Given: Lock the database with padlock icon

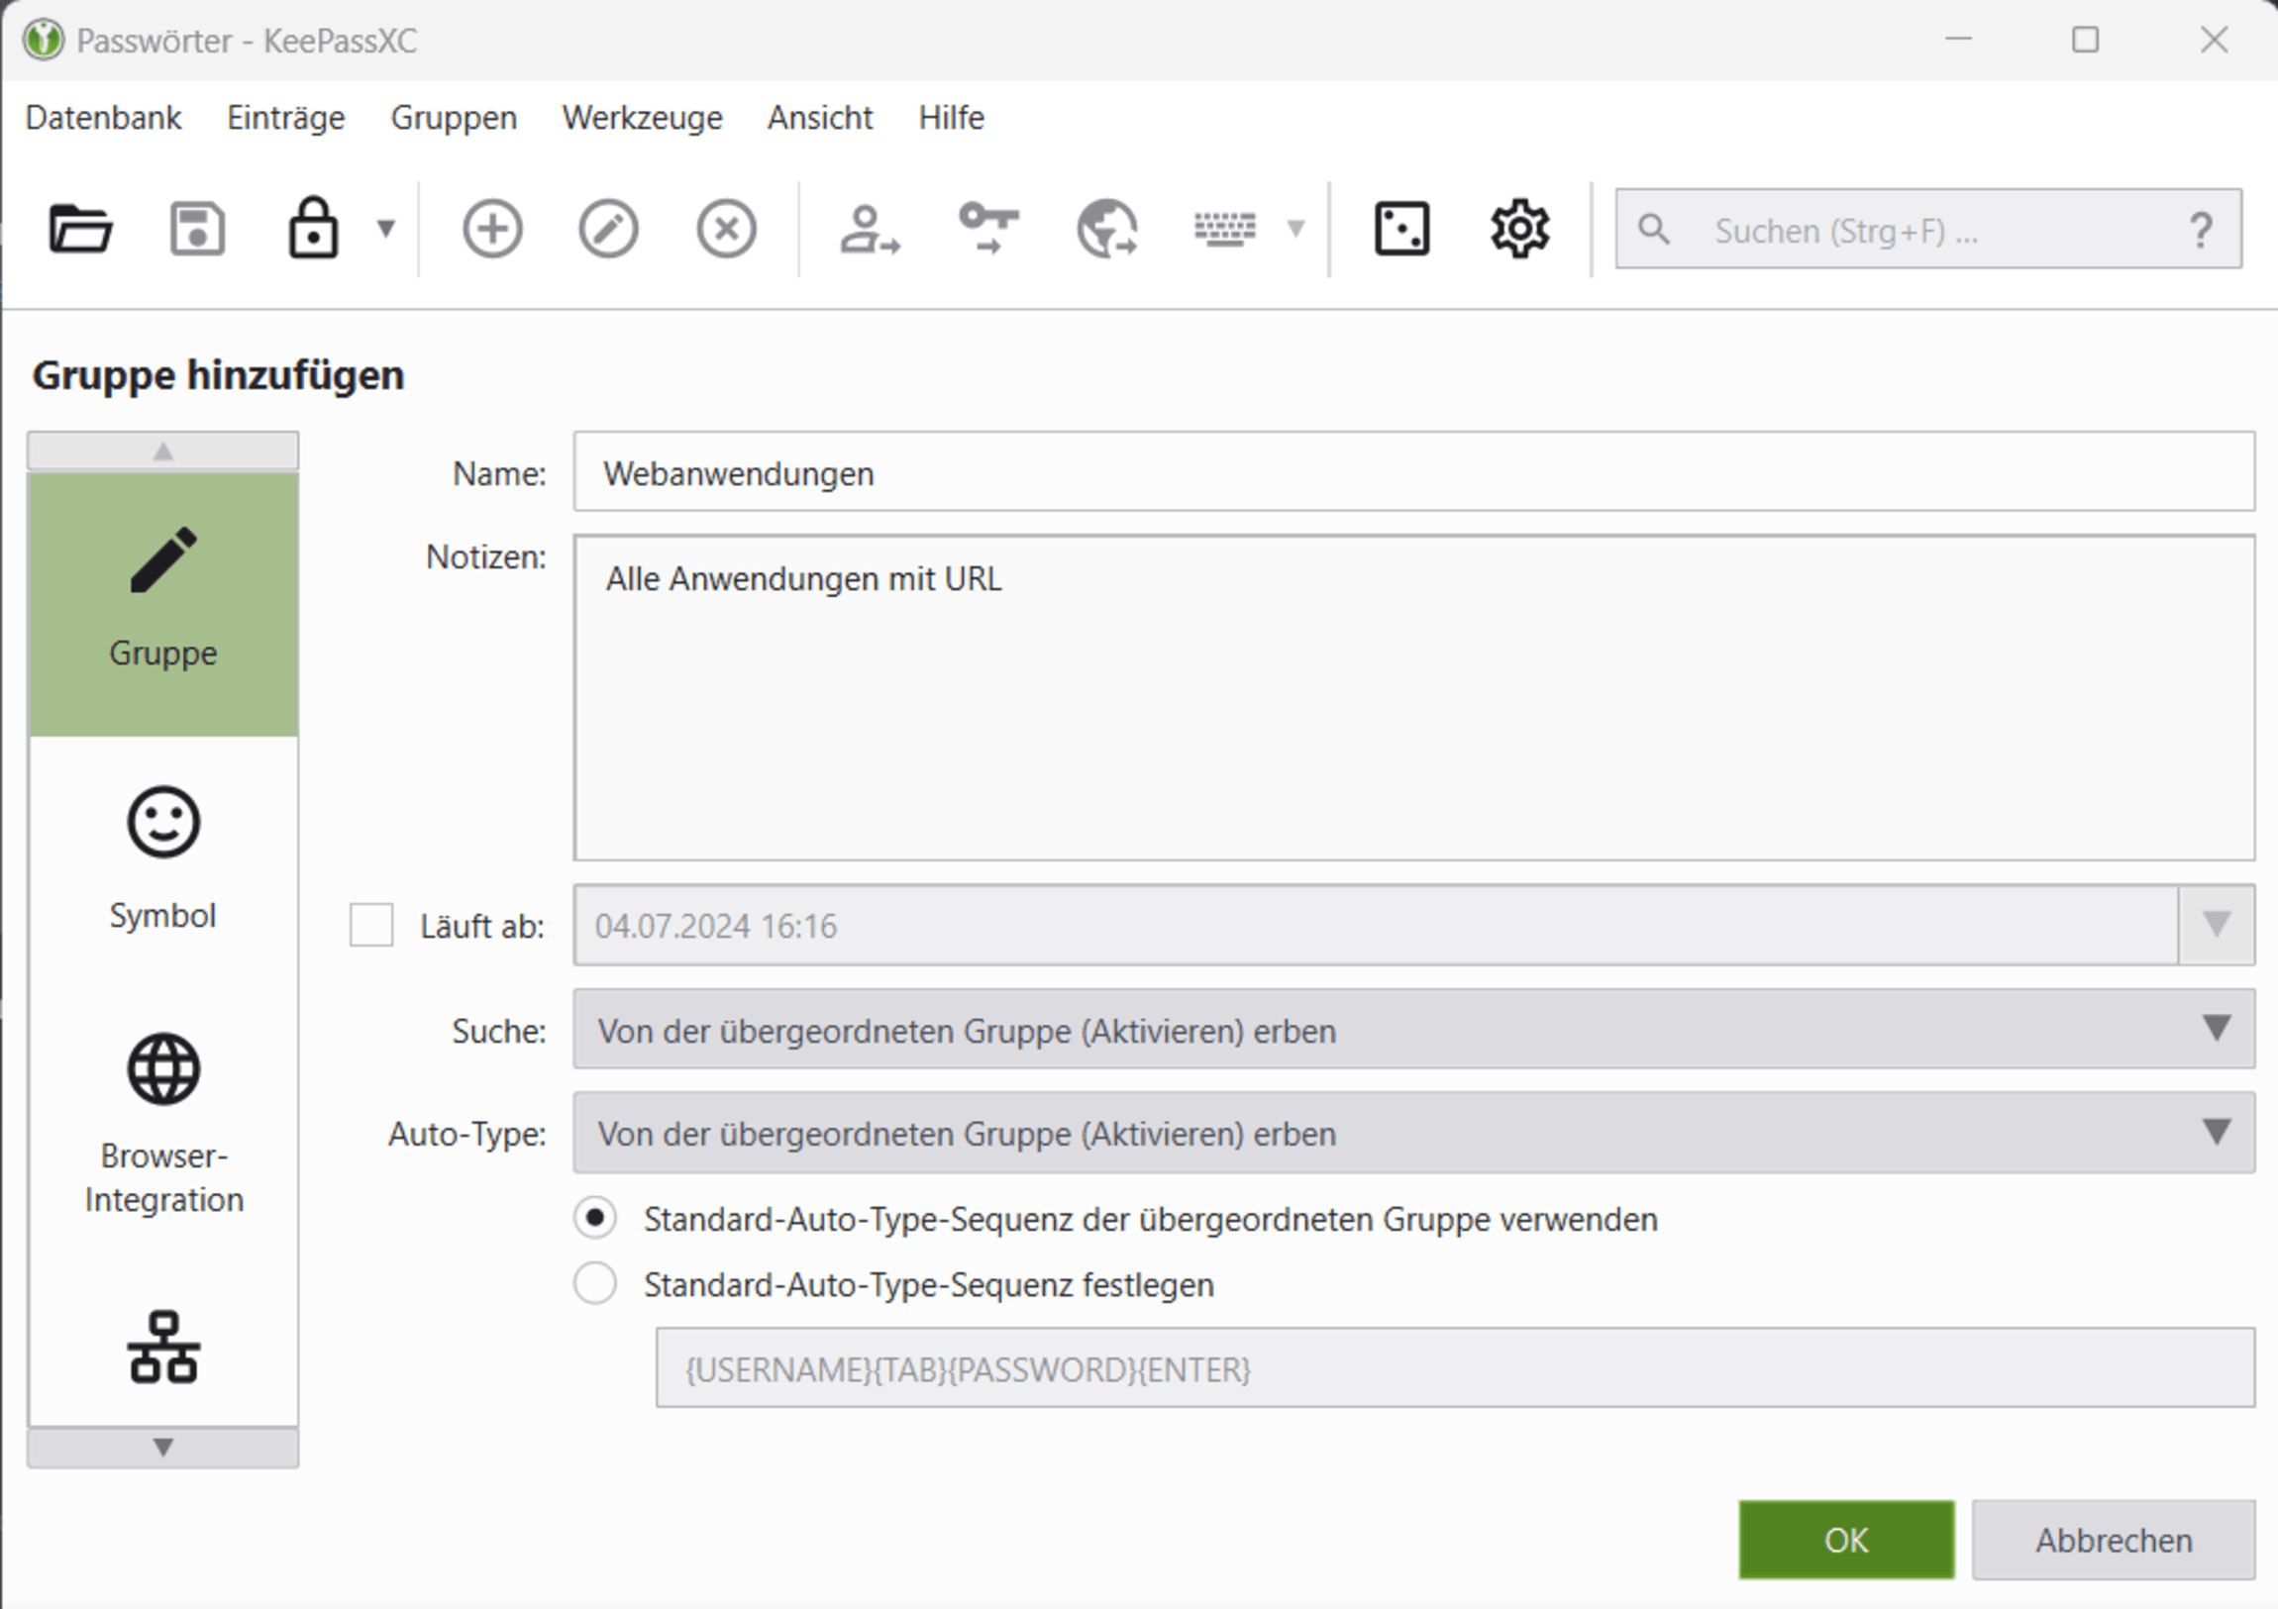Looking at the screenshot, I should pos(314,227).
